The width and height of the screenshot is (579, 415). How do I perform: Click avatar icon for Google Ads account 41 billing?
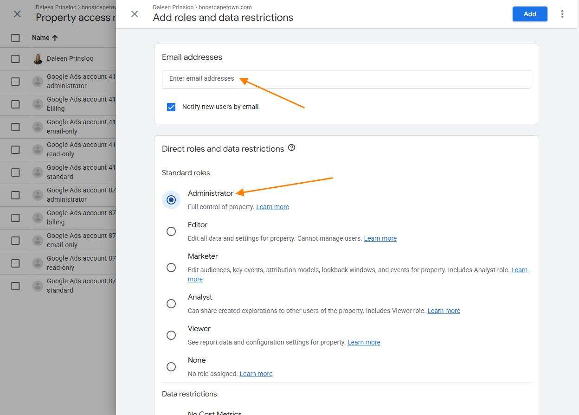[x=38, y=104]
